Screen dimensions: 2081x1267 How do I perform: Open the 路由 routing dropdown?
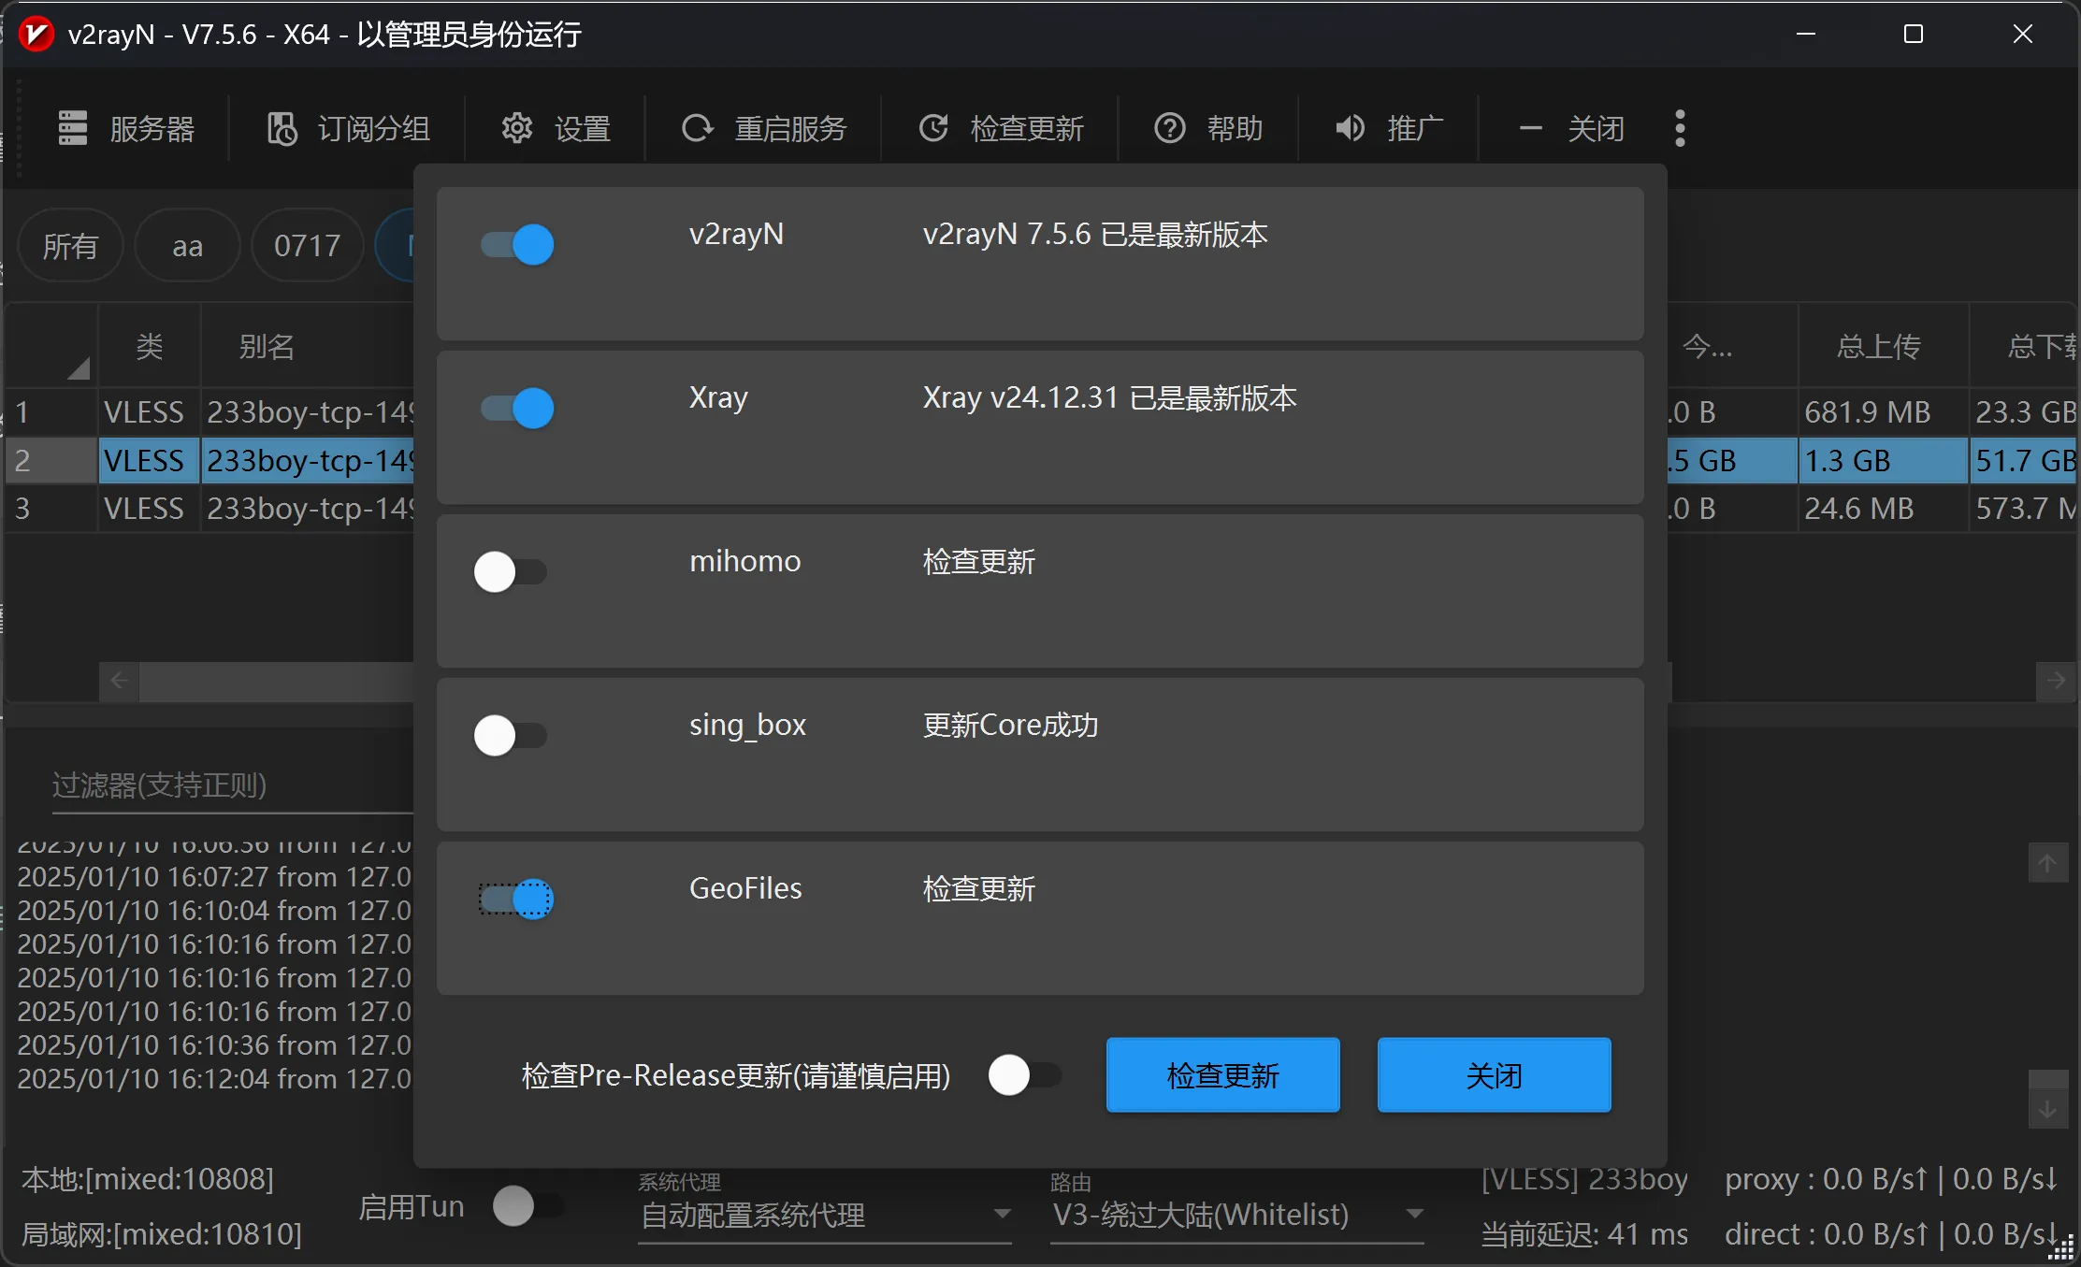1236,1215
